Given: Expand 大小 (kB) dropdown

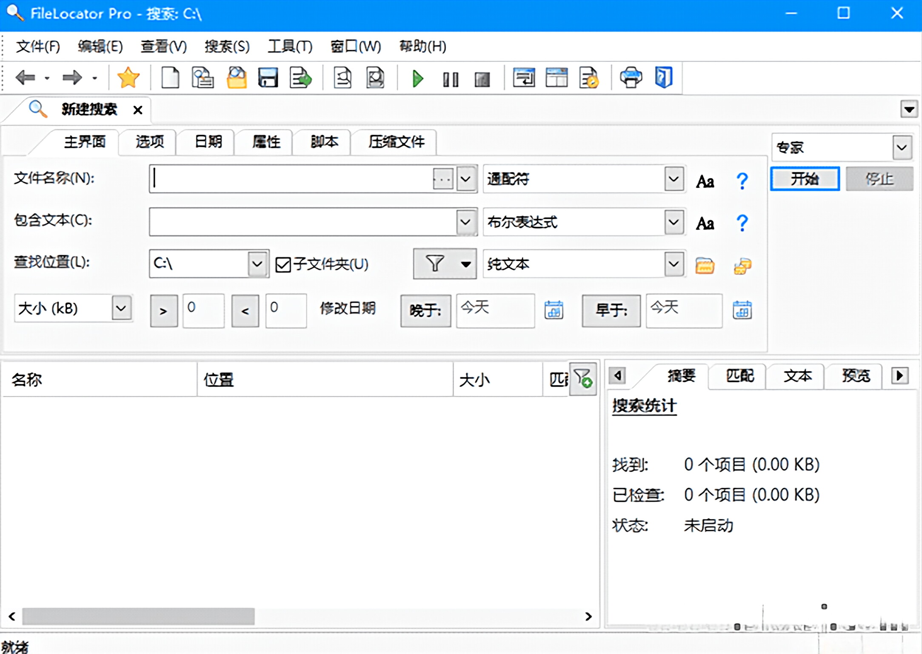Looking at the screenshot, I should coord(121,308).
